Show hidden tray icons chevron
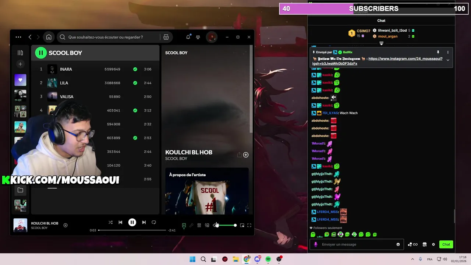Screen dimensions: 471x265 coord(412,259)
